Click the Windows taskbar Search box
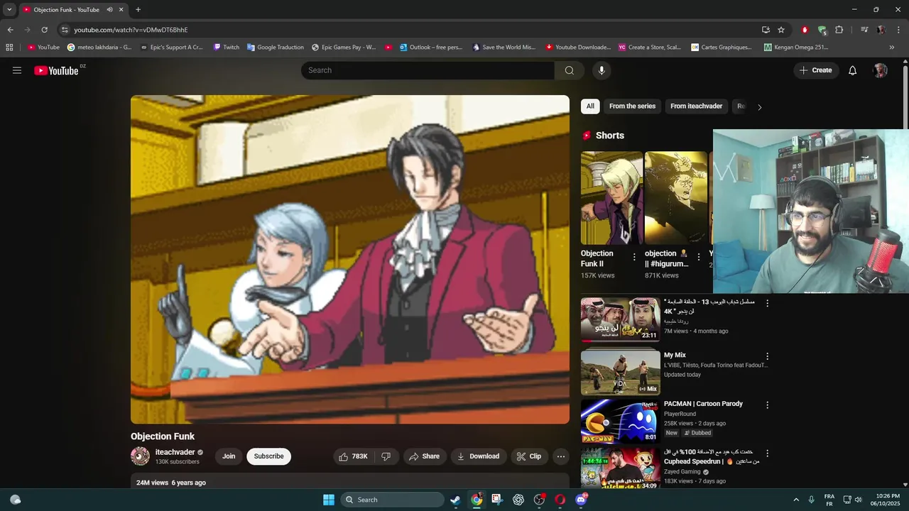 click(x=393, y=500)
